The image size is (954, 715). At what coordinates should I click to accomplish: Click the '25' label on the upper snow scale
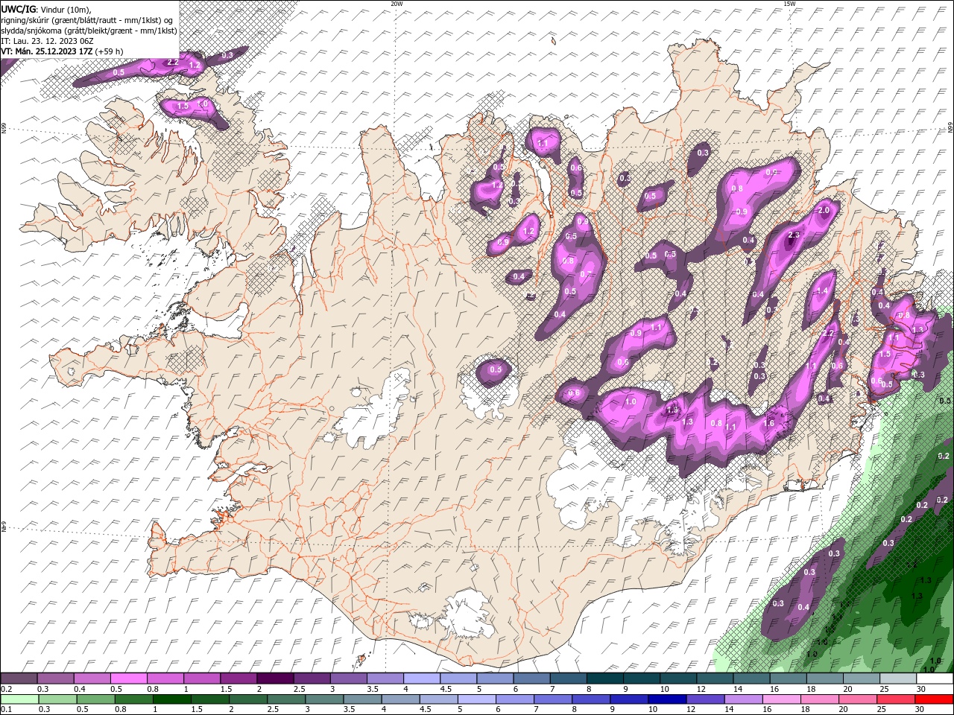[885, 689]
